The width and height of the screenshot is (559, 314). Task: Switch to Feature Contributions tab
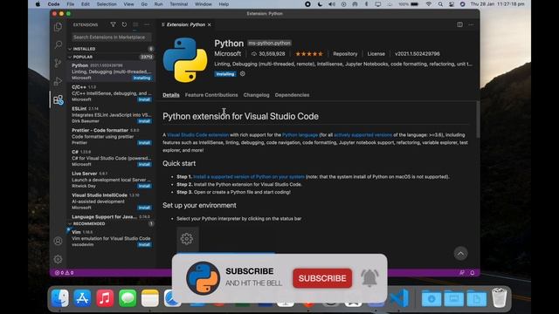point(211,95)
